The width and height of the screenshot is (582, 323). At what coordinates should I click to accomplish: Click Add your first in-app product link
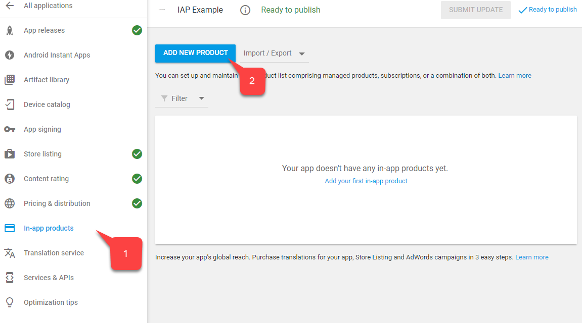pyautogui.click(x=366, y=181)
